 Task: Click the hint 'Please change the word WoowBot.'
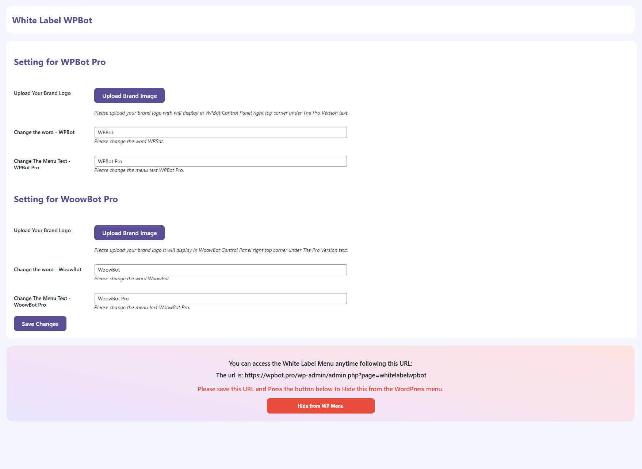(132, 279)
